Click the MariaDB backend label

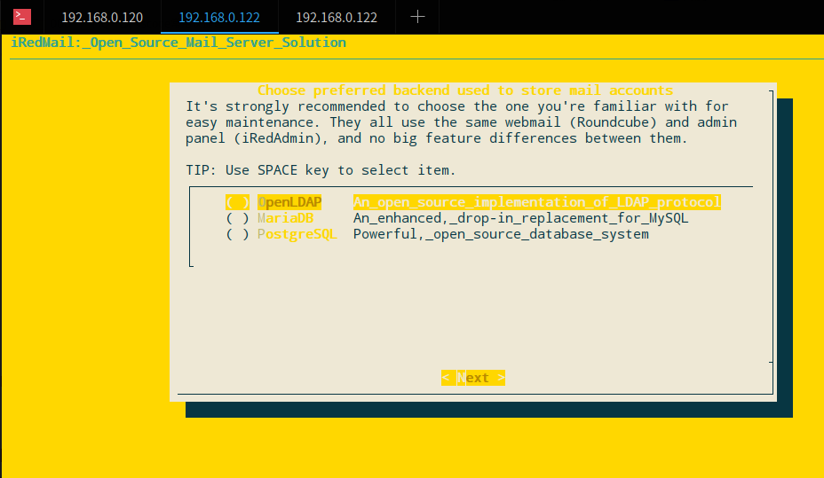(x=285, y=218)
